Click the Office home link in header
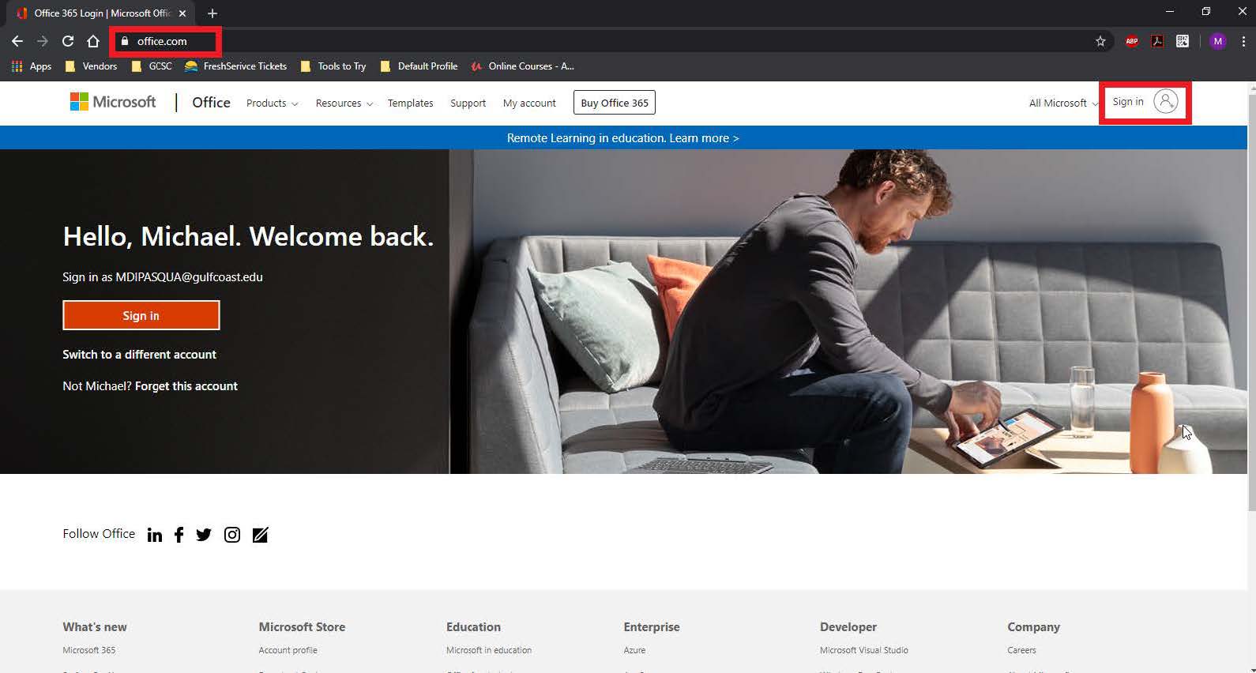Viewport: 1256px width, 673px height. 211,103
